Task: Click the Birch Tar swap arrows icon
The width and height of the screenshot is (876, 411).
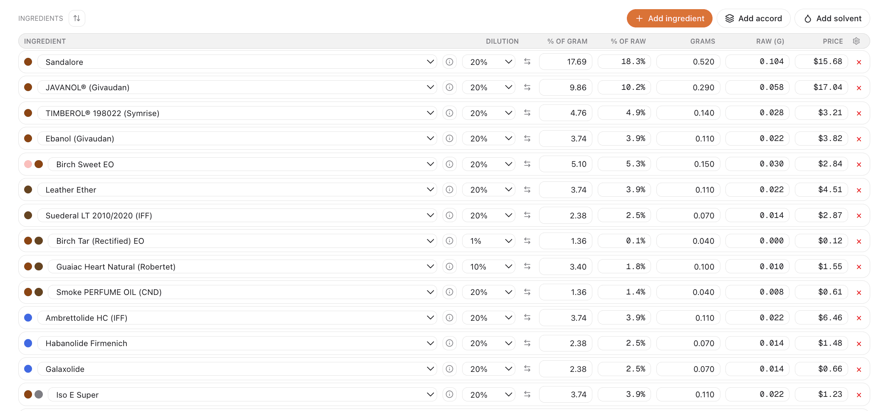Action: click(527, 241)
